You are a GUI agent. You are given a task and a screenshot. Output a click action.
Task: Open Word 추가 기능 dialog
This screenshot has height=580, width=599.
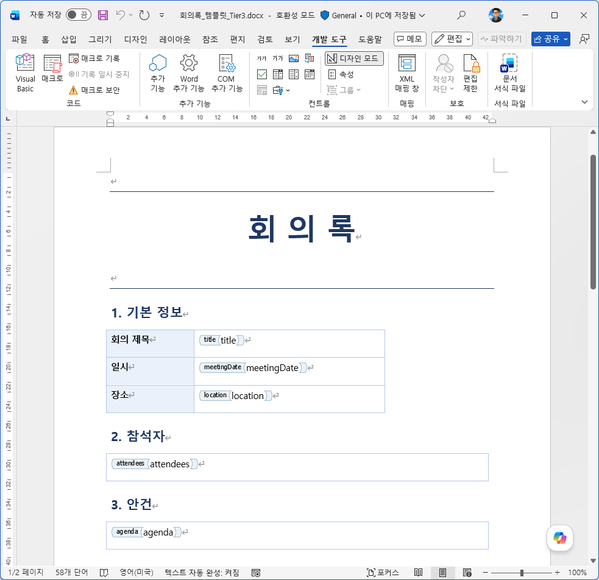pyautogui.click(x=189, y=72)
